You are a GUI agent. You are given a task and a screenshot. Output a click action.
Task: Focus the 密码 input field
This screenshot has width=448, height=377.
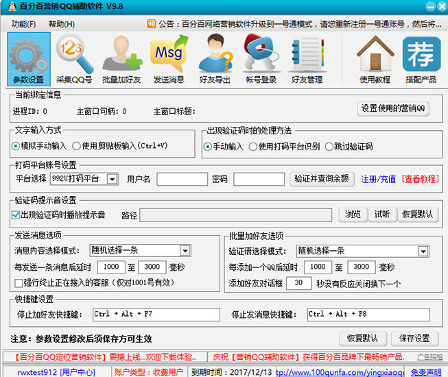point(259,179)
